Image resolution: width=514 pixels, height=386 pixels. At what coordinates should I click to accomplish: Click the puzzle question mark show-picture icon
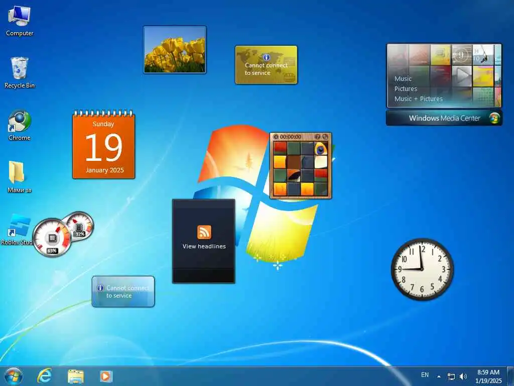coord(317,137)
